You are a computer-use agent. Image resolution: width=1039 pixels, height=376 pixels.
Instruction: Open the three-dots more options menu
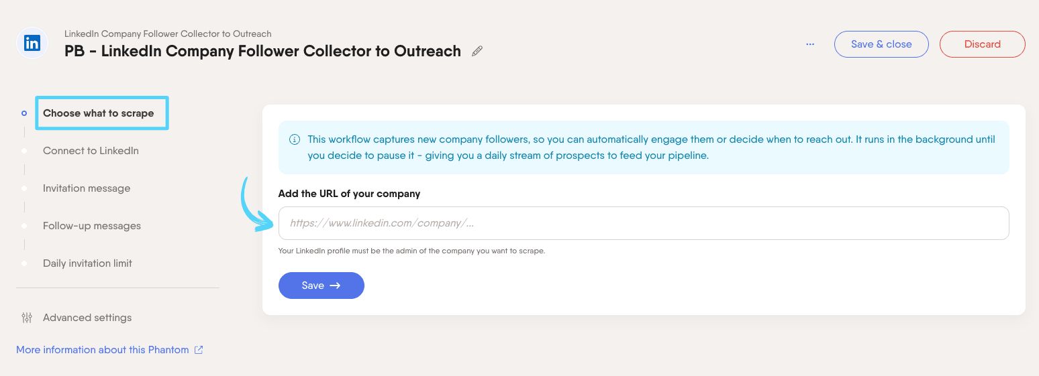(x=810, y=44)
